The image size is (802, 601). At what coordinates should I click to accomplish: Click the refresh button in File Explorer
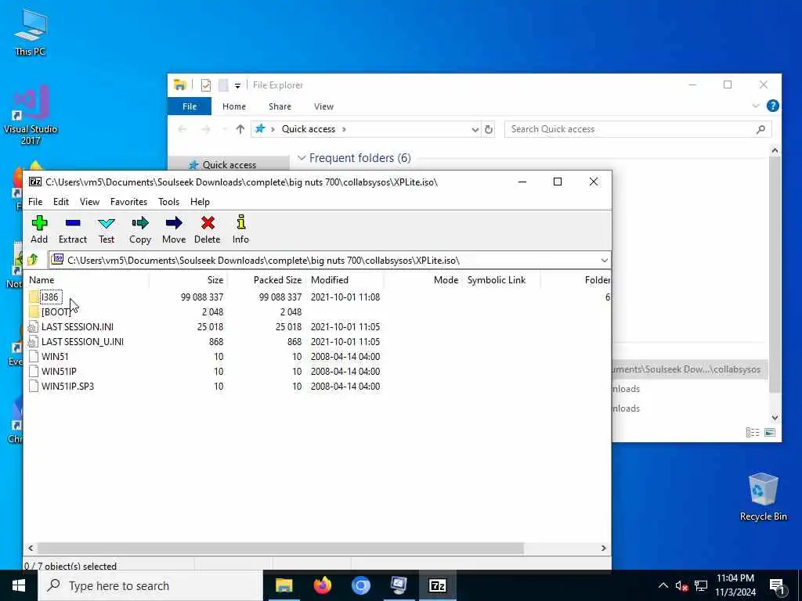(489, 129)
